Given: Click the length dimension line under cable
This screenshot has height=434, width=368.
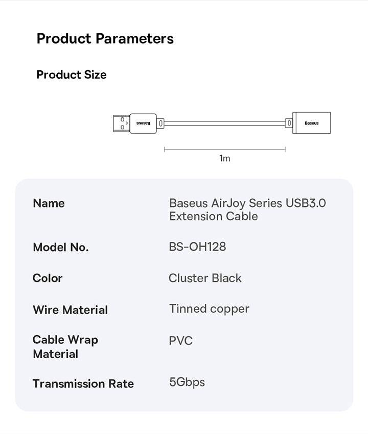Looking at the screenshot, I should pos(224,150).
